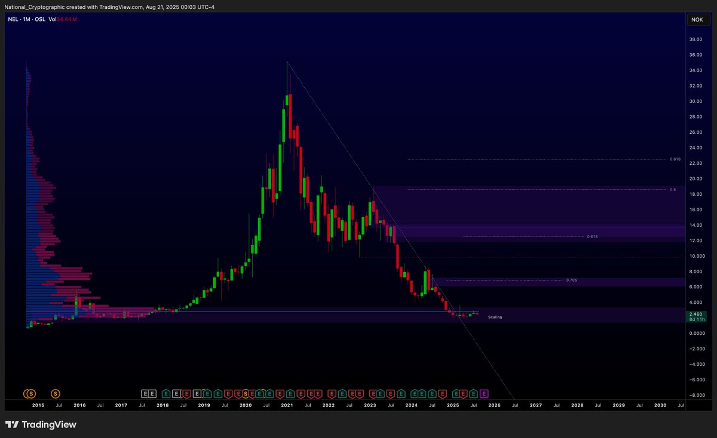Image resolution: width=717 pixels, height=438 pixels.
Task: Click the TradingView logo
Action: tap(41, 425)
